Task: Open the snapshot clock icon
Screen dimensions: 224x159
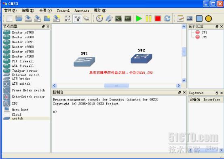Action: [x=99, y=19]
